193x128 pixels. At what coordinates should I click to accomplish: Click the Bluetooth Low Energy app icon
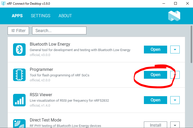click(19, 50)
